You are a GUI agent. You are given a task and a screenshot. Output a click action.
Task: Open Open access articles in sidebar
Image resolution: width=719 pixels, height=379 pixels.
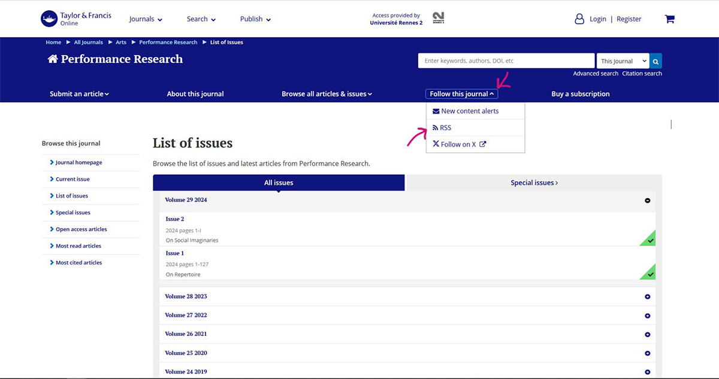point(81,229)
